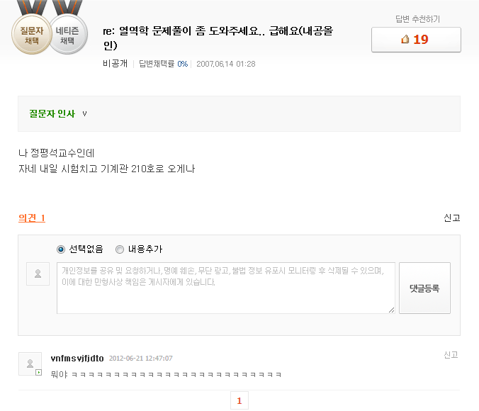Screen dimensions: 479x411
Task: Open vnfmsvjfjdto's profile avatar
Action: [x=30, y=364]
